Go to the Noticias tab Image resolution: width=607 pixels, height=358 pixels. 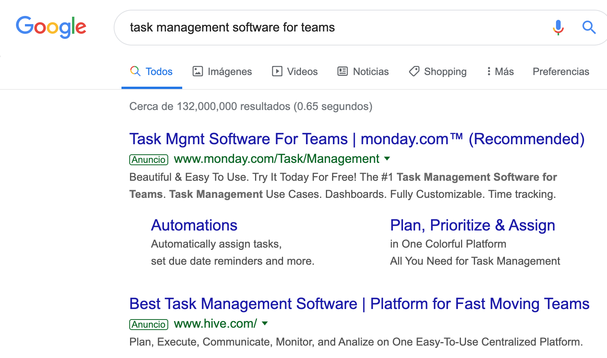363,72
